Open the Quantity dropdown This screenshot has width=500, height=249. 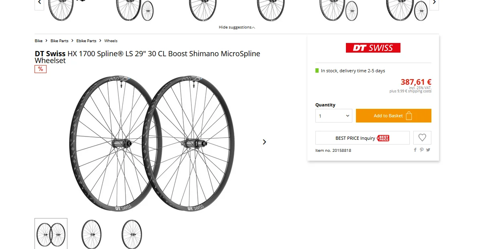click(x=333, y=116)
